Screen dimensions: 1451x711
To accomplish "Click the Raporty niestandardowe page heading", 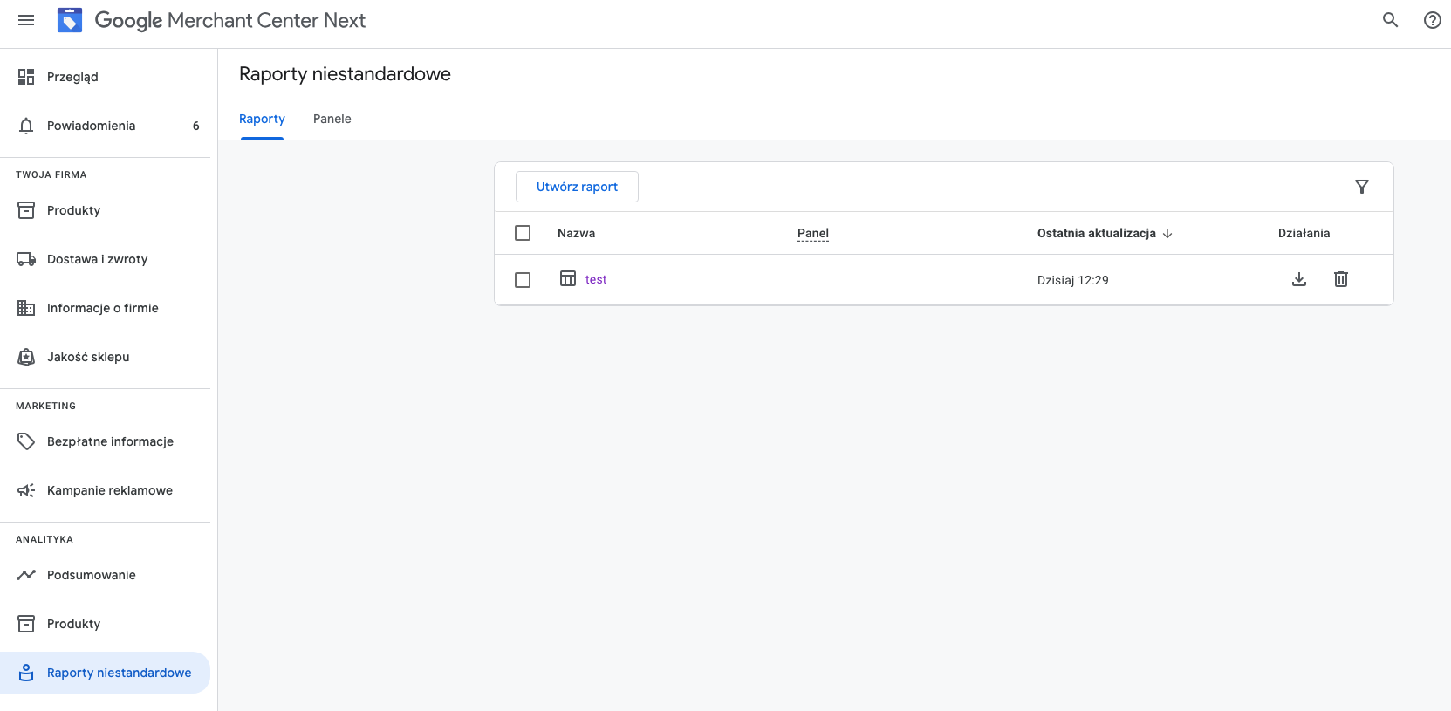I will (x=345, y=74).
